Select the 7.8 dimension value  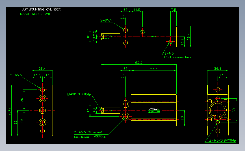pyautogui.click(x=94, y=40)
